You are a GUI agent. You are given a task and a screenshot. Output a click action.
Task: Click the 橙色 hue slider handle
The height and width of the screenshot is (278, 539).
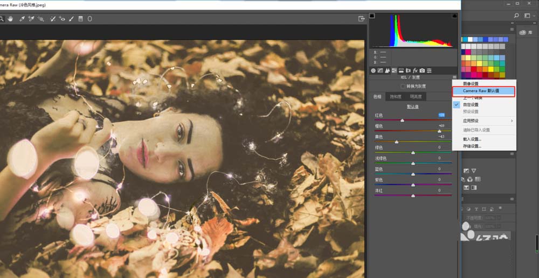click(x=439, y=131)
